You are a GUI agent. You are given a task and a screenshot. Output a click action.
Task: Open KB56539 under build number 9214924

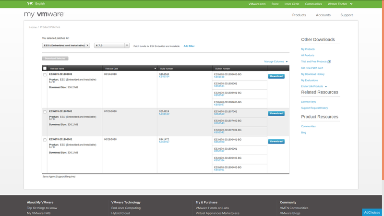pos(164,114)
